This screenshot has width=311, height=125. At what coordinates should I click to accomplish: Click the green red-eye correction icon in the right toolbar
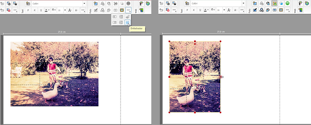coord(288,3)
